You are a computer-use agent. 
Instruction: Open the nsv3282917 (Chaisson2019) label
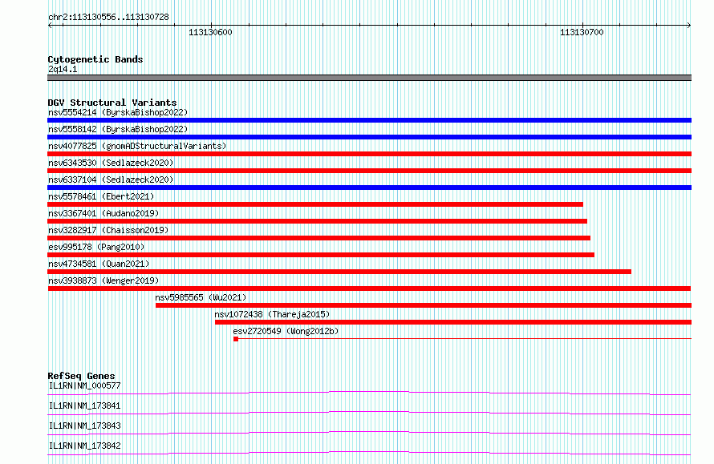[x=108, y=230]
